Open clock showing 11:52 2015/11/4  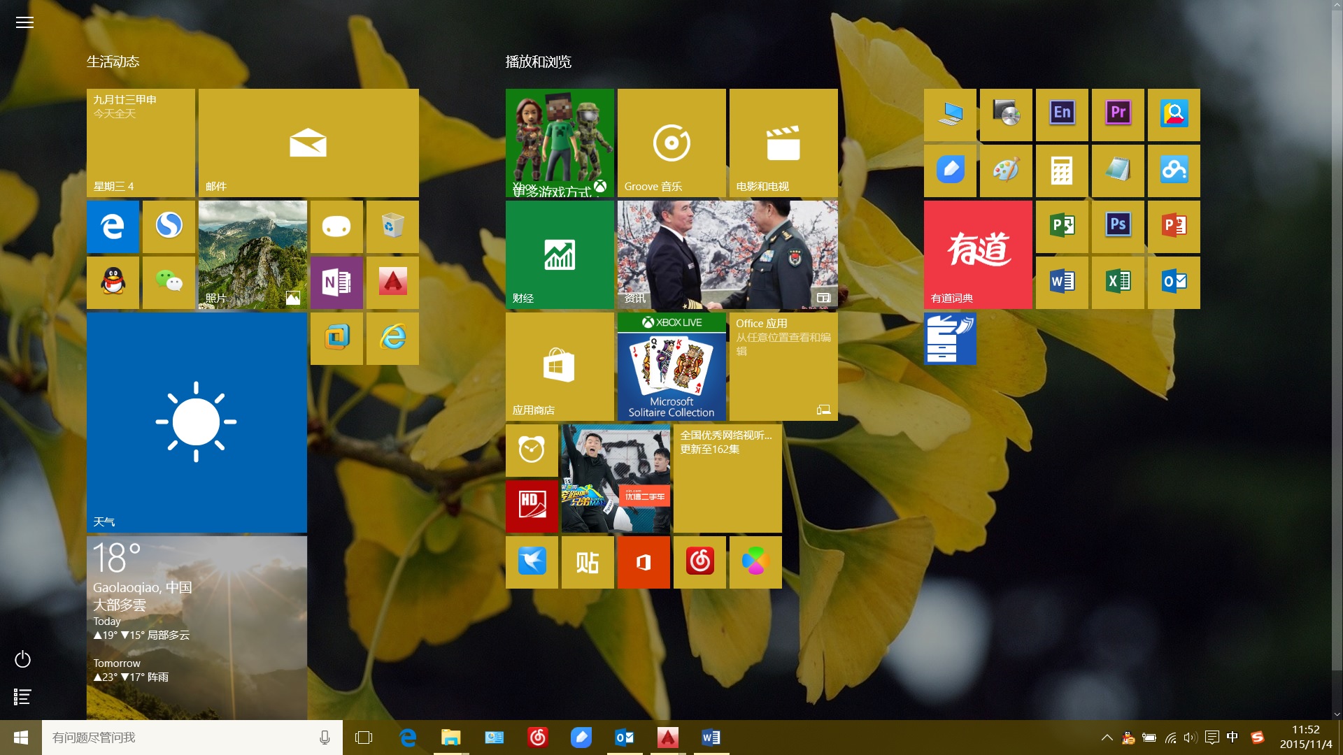coord(1306,738)
